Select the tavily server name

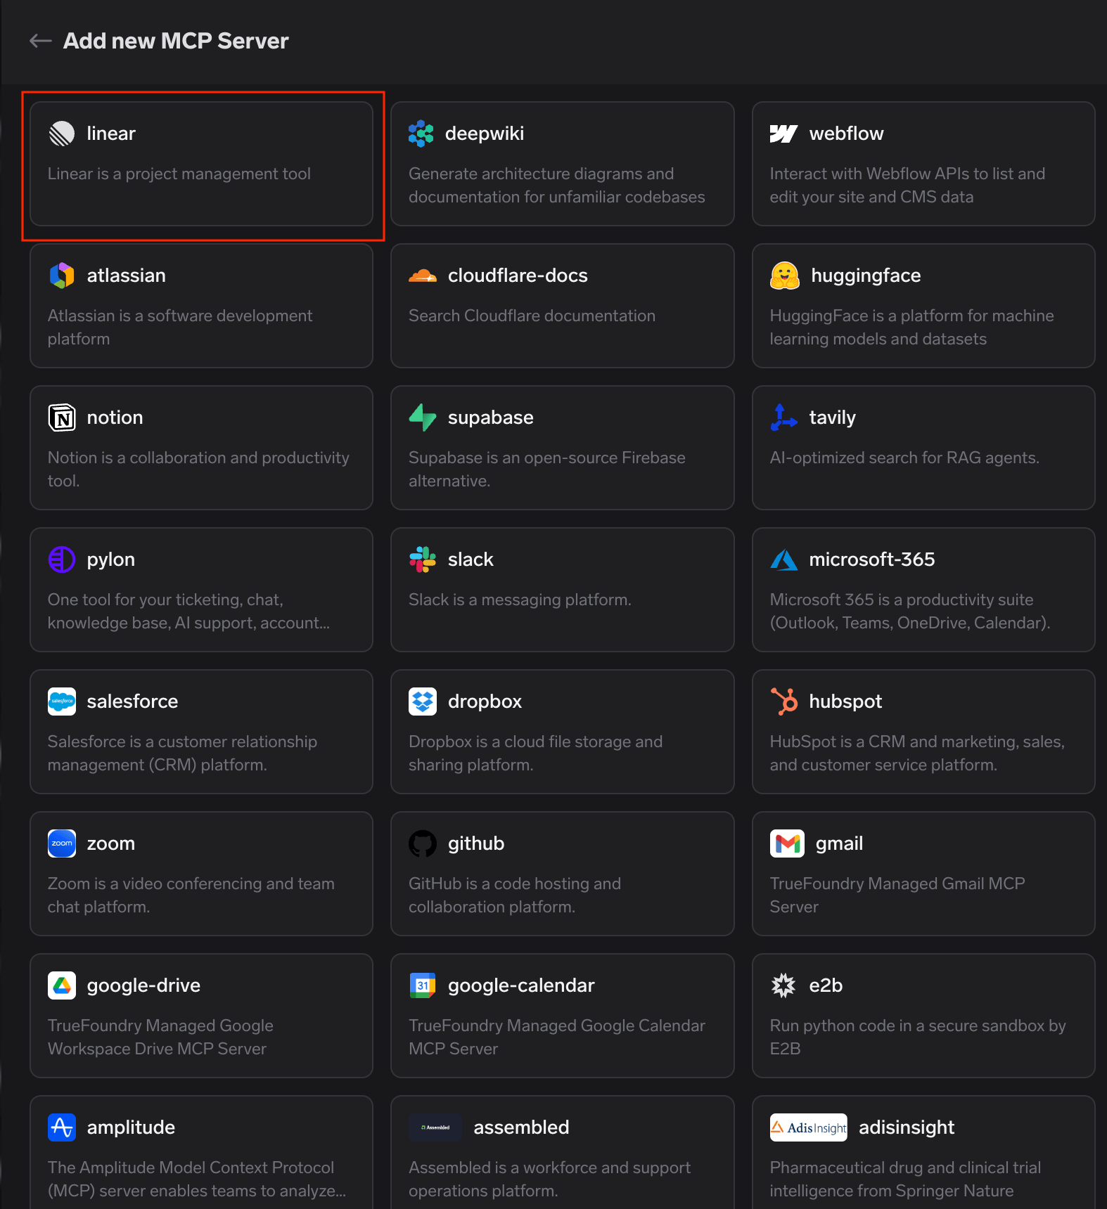pos(833,418)
